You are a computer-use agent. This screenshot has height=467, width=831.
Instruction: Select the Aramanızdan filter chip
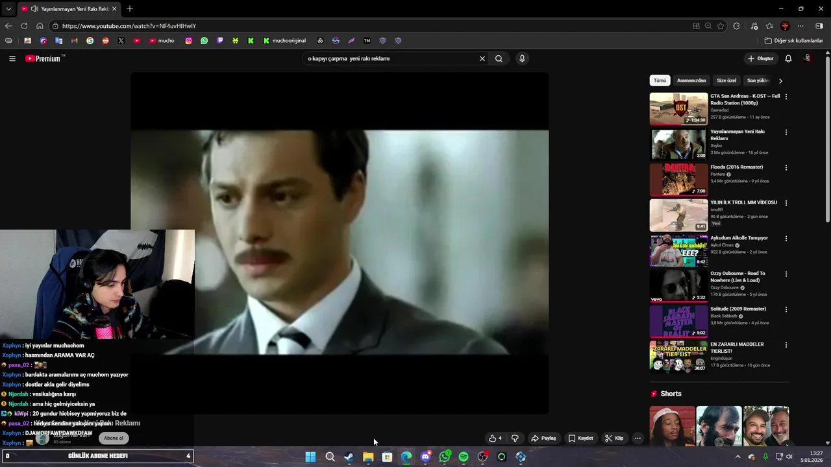pos(691,80)
